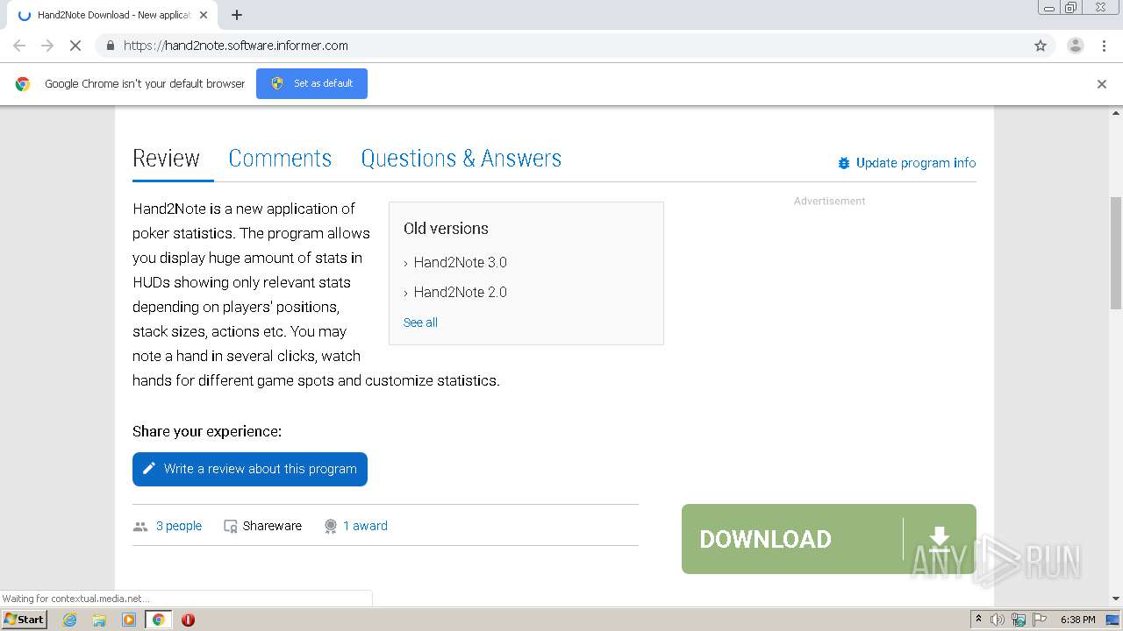Go back to previous page
Viewport: 1123px width, 631px height.
point(19,46)
